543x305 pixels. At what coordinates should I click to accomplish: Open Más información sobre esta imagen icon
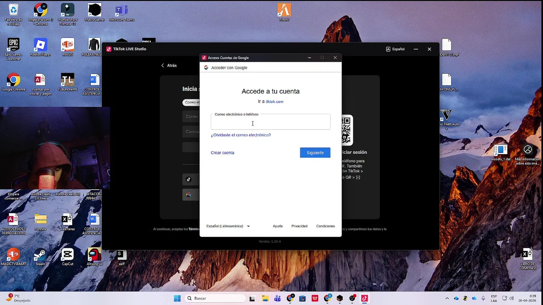click(x=528, y=155)
